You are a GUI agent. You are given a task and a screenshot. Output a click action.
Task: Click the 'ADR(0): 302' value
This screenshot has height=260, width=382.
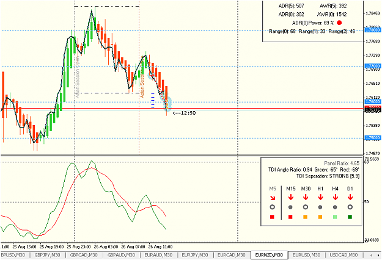[291, 15]
